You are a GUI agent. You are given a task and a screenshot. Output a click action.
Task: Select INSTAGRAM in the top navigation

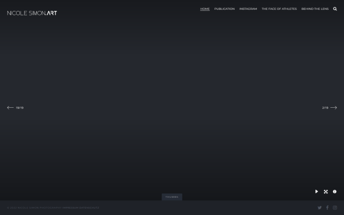click(x=248, y=9)
